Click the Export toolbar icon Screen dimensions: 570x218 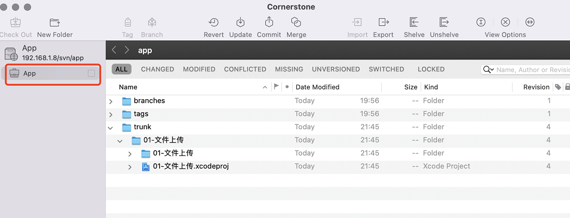tap(383, 22)
